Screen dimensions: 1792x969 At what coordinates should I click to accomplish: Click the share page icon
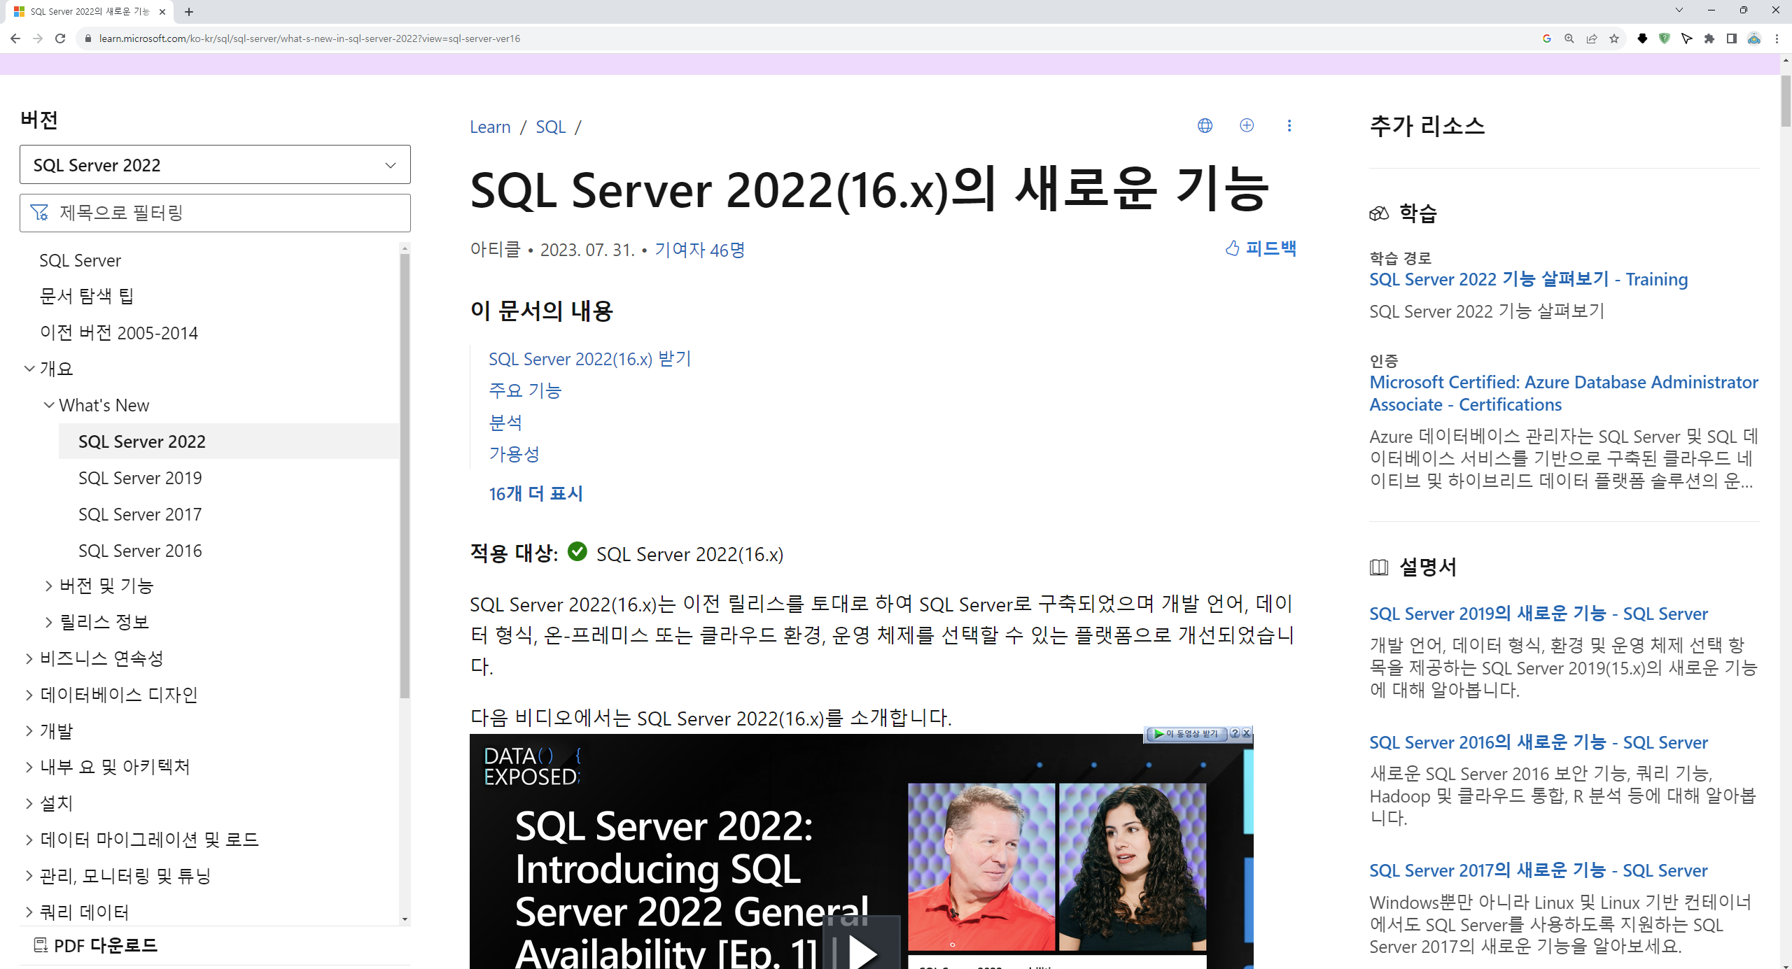pos(1592,38)
